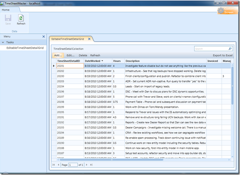Click the search magnifier icon
The width and height of the screenshot is (240, 175).
230,49
